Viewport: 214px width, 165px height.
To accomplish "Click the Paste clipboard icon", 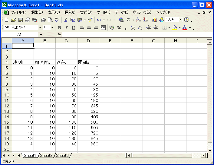I will tap(80, 20).
